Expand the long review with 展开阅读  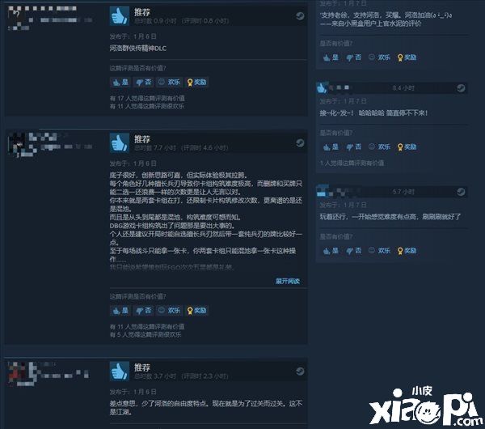pos(287,281)
